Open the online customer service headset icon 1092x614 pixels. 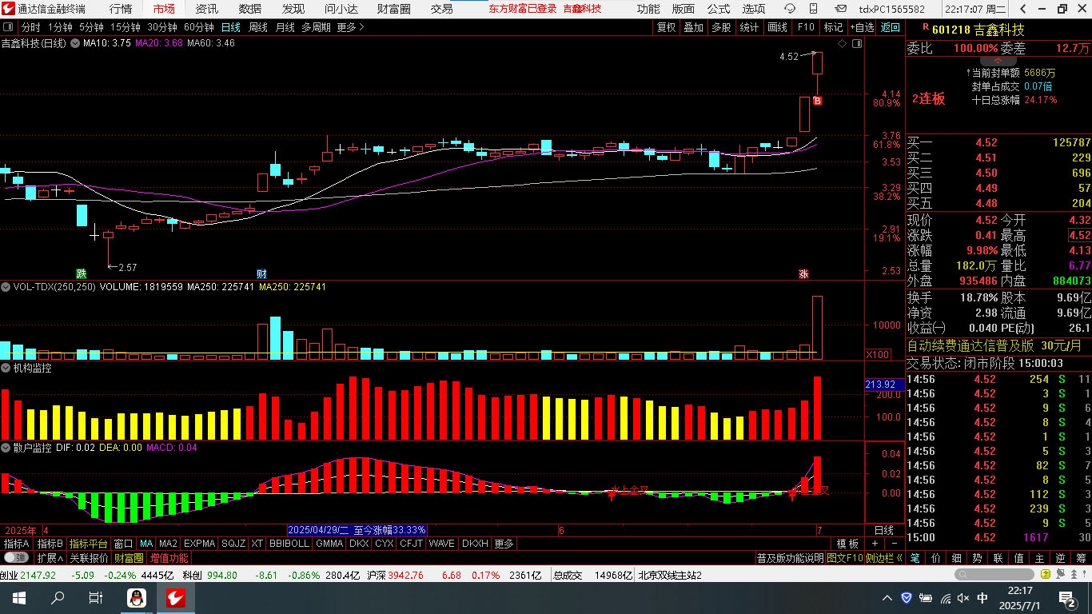coord(790,9)
